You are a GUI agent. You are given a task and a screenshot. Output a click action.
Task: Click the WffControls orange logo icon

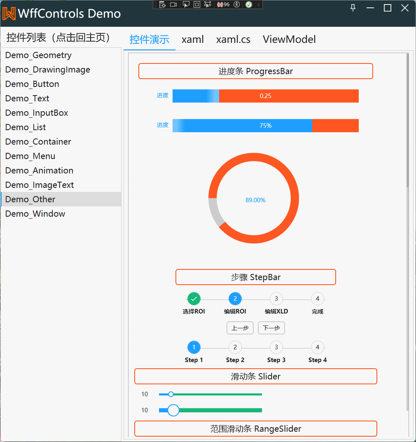coord(9,13)
